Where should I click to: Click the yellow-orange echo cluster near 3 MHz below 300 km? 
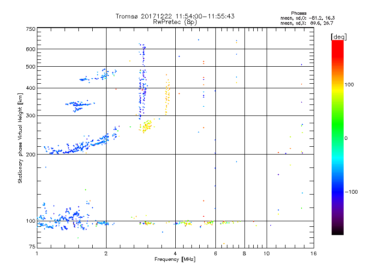[147, 126]
